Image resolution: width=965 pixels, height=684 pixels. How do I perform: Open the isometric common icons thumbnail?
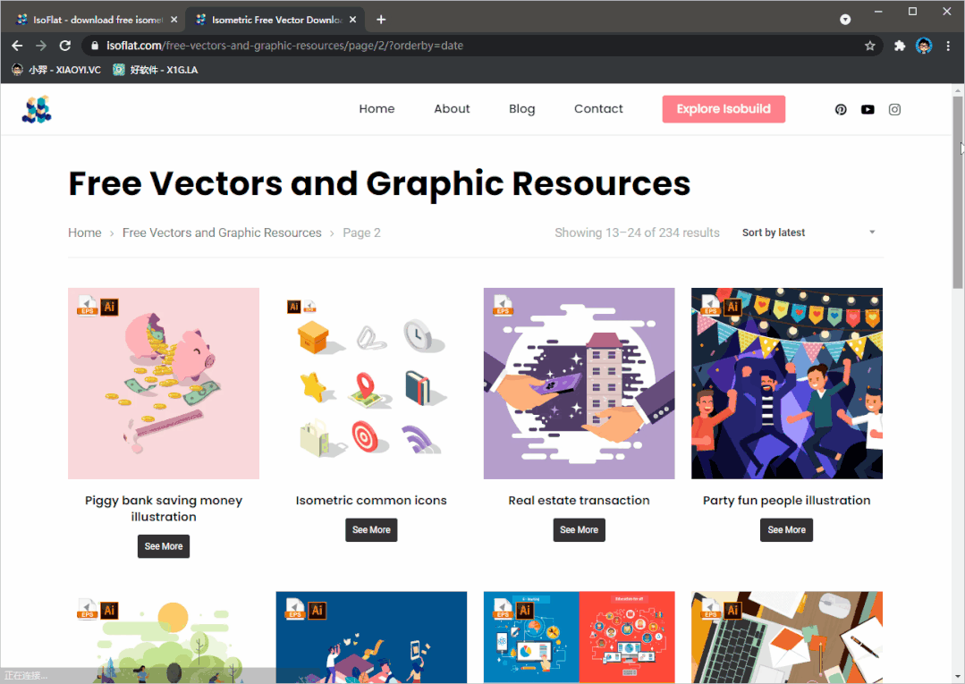click(371, 384)
